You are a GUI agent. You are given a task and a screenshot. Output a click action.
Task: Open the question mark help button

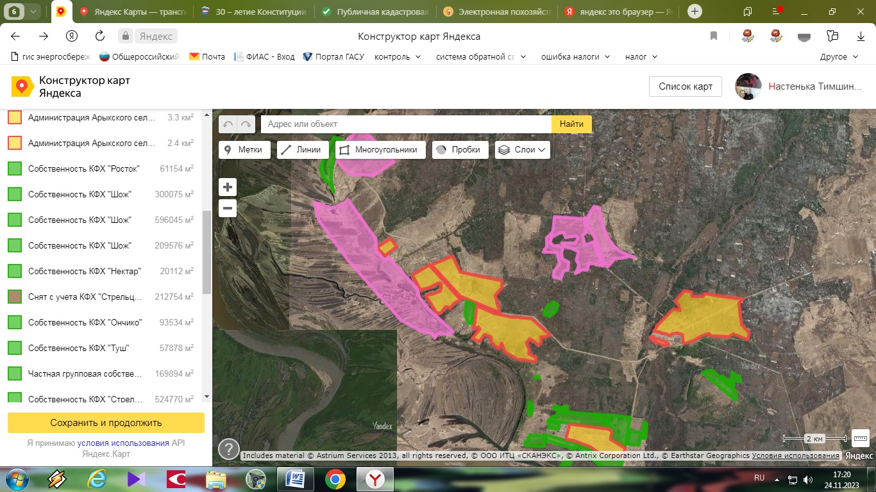pyautogui.click(x=228, y=448)
